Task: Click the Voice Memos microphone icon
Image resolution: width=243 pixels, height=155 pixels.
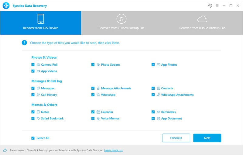Action: 98,119
